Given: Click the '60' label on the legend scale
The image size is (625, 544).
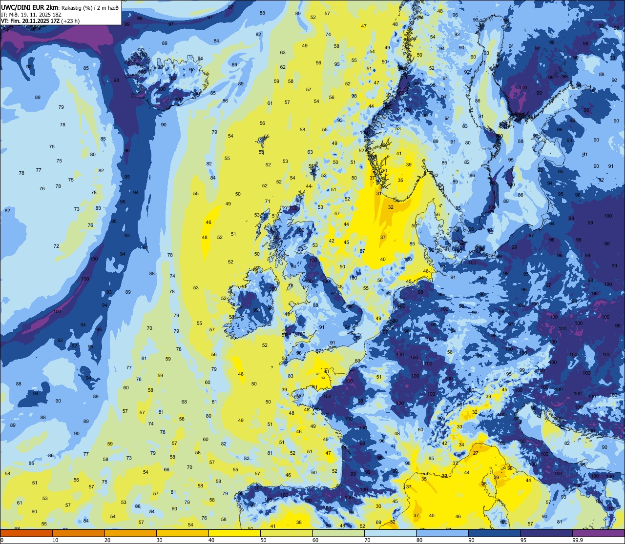Looking at the screenshot, I should coord(315,540).
